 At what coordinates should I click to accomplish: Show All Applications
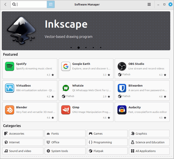click(149, 151)
